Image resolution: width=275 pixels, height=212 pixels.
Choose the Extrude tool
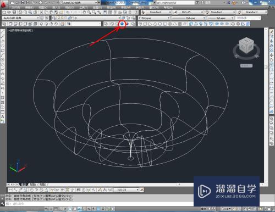[x=191, y=24]
